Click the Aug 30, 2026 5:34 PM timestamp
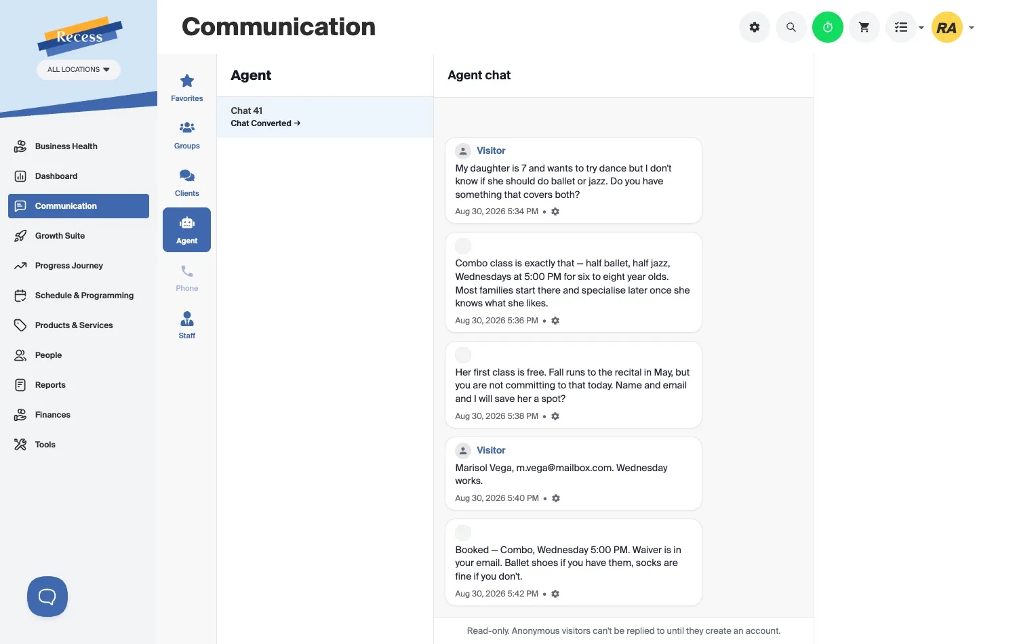 [x=496, y=212]
